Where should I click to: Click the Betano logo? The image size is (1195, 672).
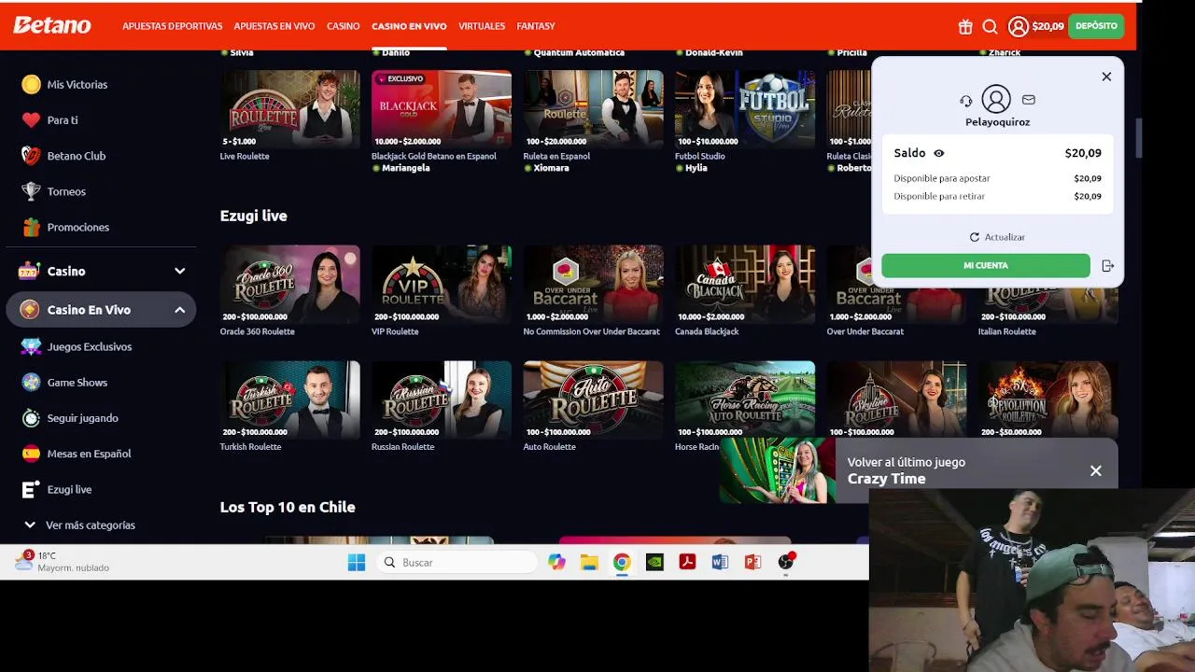coord(52,25)
